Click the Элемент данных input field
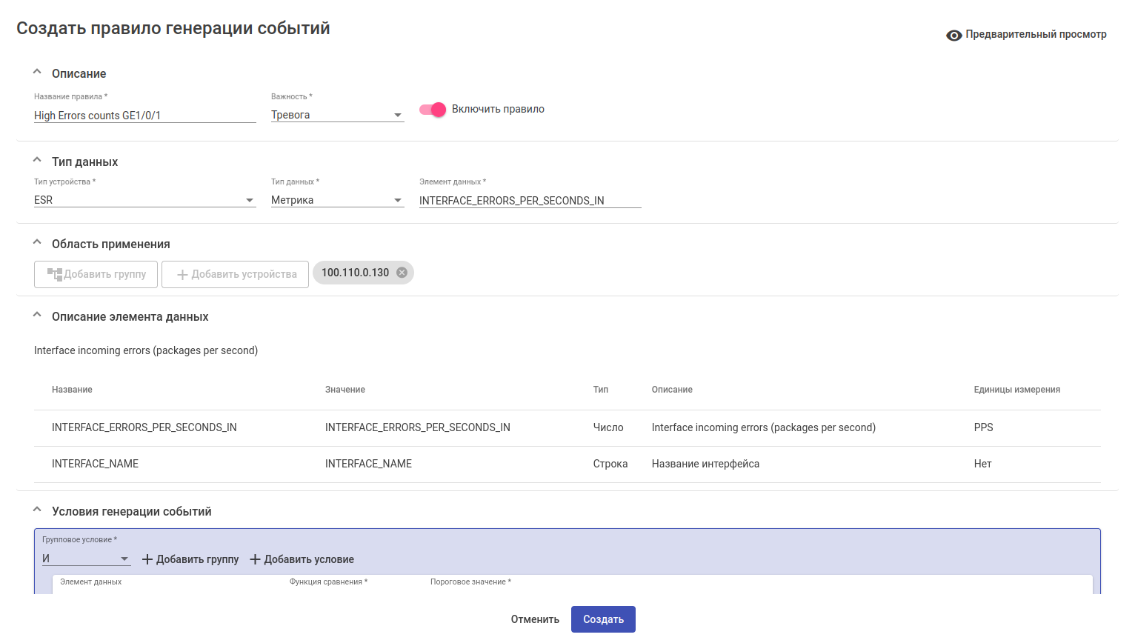This screenshot has width=1135, height=643. coord(530,201)
